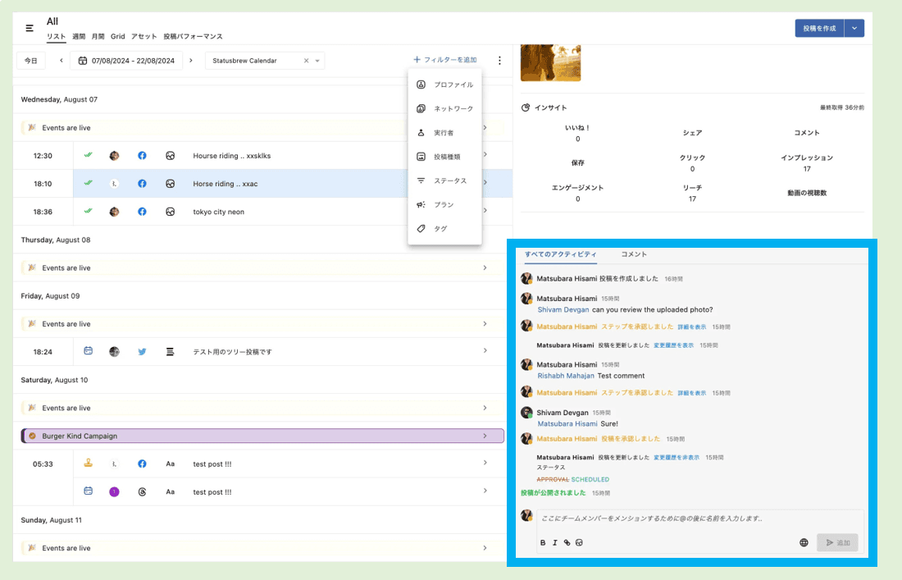The image size is (902, 580).
Task: Open the 07/08/2024 - 22/08/2024 date range picker
Action: 126,61
